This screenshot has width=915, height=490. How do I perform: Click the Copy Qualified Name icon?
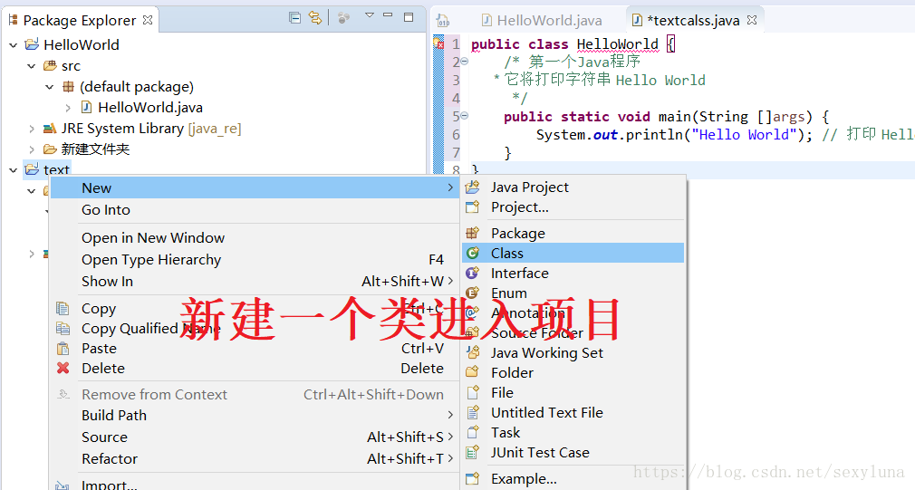(63, 329)
